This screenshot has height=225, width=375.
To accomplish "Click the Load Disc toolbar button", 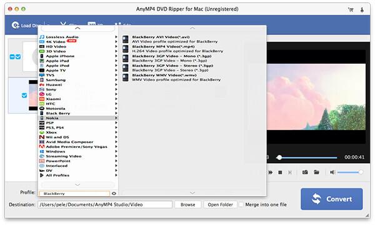I will point(26,25).
